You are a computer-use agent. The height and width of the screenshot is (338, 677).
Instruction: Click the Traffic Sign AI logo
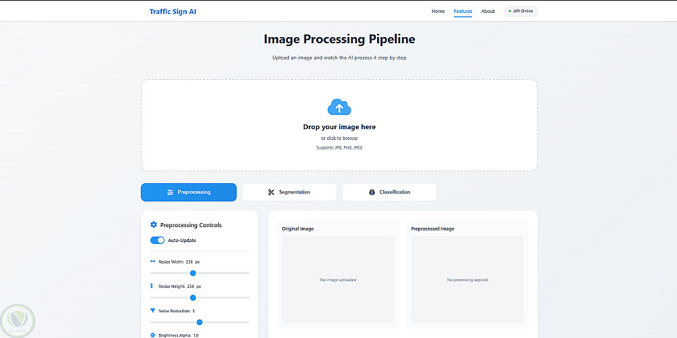[173, 11]
